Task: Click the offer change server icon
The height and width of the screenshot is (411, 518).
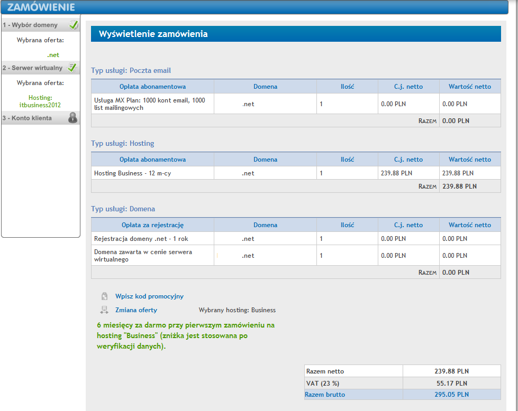Action: [104, 310]
